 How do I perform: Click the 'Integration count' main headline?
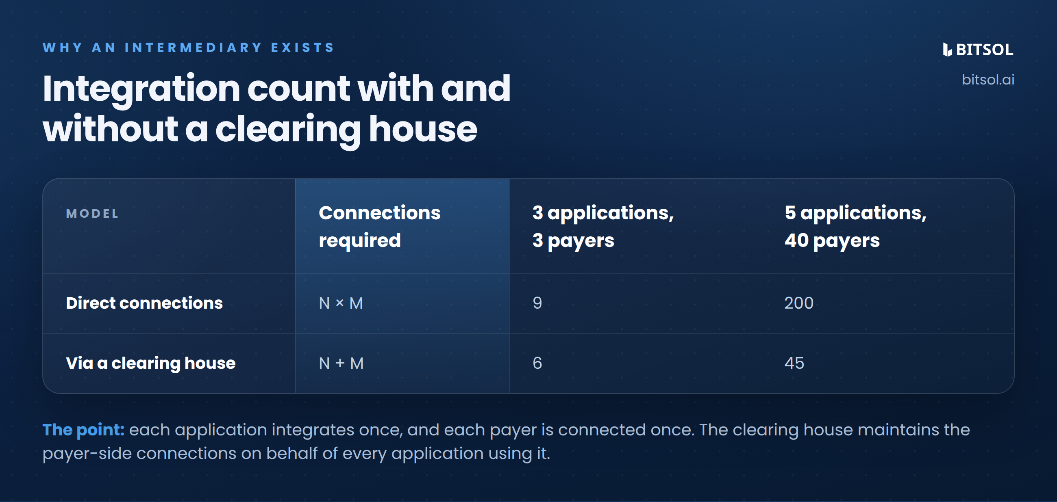pyautogui.click(x=276, y=108)
